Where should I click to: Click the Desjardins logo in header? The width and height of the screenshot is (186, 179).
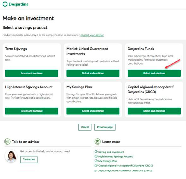pyautogui.click(x=15, y=5)
